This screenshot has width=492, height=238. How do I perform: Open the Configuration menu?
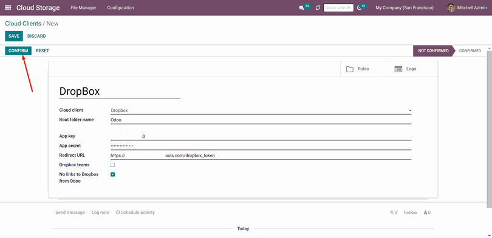120,7
